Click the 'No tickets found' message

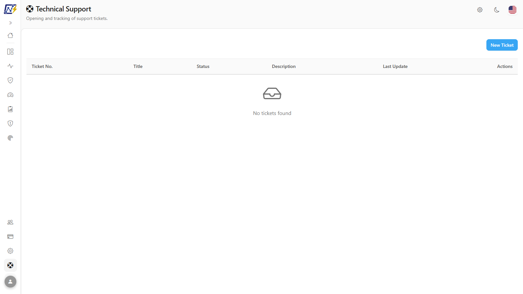(x=272, y=113)
